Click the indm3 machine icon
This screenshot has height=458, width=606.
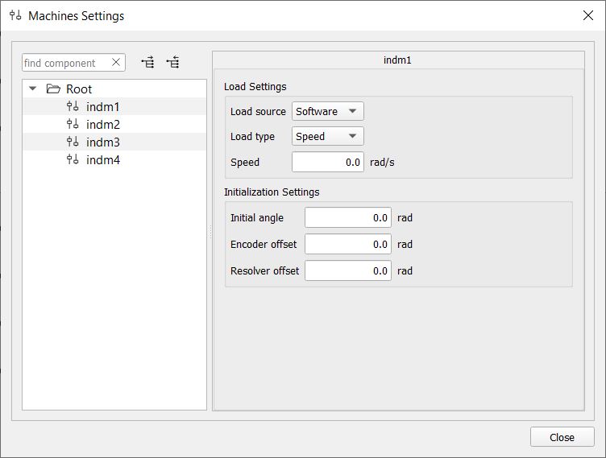coord(73,142)
